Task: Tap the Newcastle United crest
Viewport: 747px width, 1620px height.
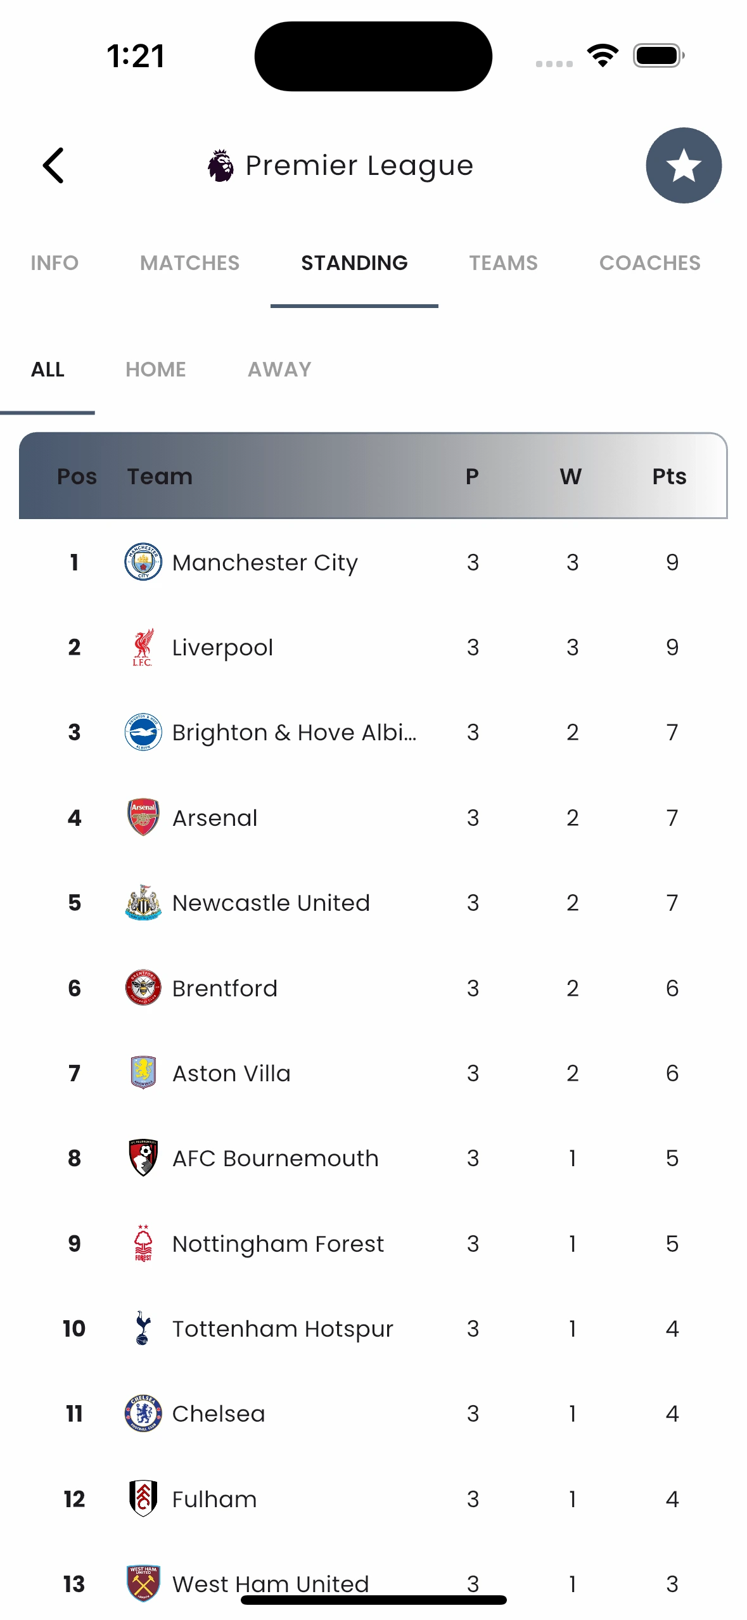Action: (x=143, y=903)
